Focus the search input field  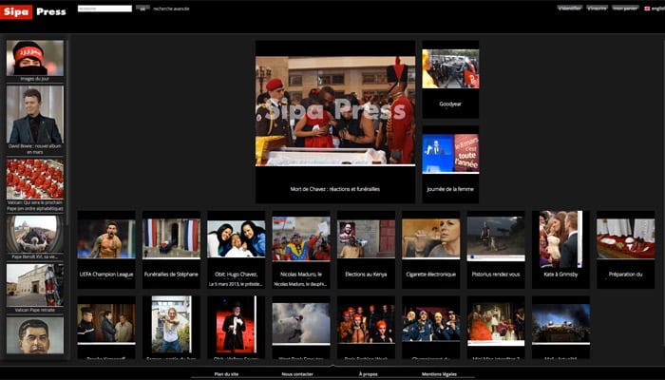pyautogui.click(x=104, y=8)
